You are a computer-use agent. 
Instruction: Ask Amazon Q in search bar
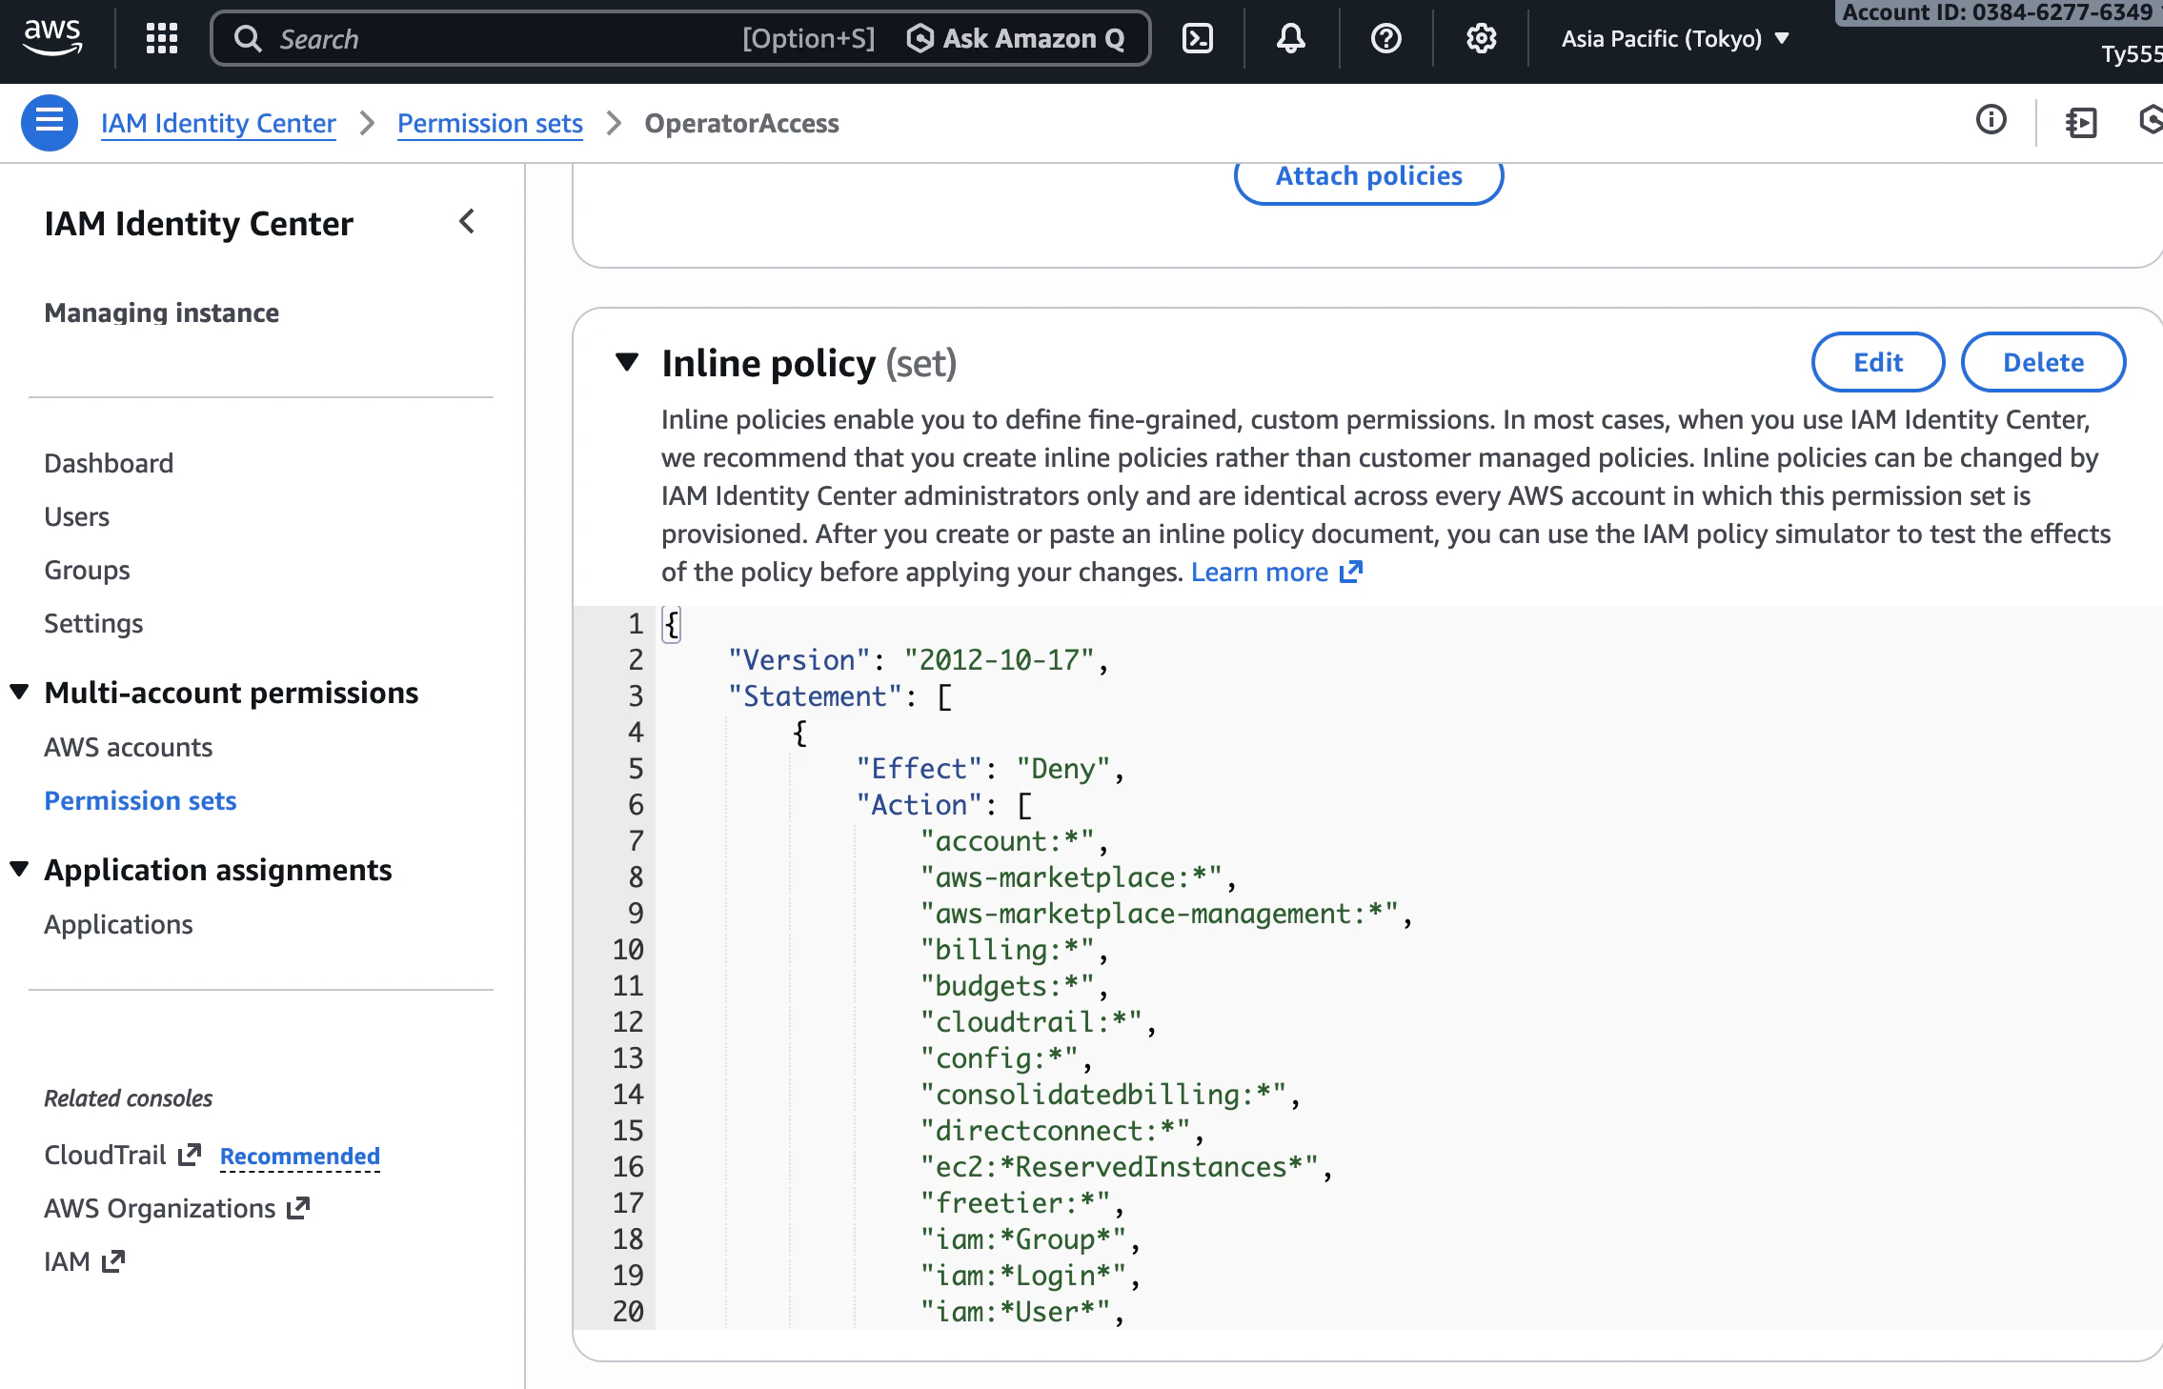click(1016, 38)
